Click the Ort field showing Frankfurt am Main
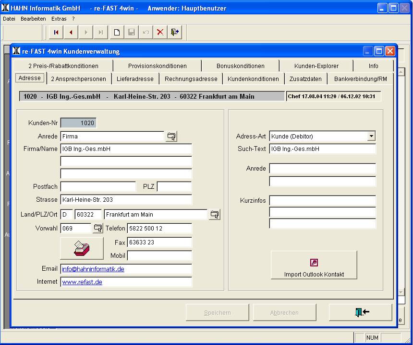The image size is (413, 345). click(x=156, y=214)
